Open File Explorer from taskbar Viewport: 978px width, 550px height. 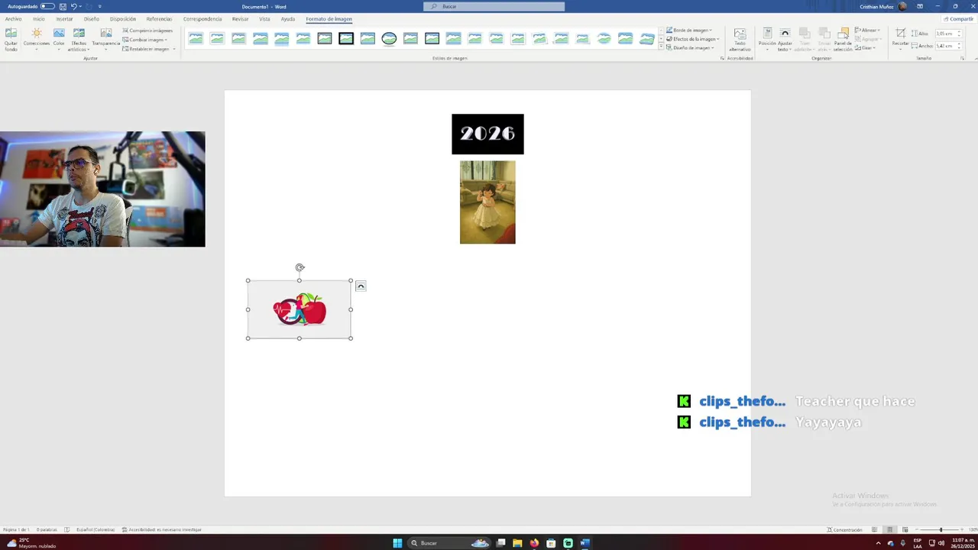tap(517, 543)
